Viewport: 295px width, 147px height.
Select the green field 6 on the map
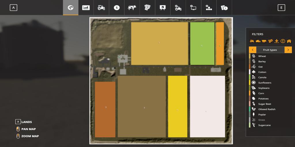pyautogui.click(x=202, y=44)
